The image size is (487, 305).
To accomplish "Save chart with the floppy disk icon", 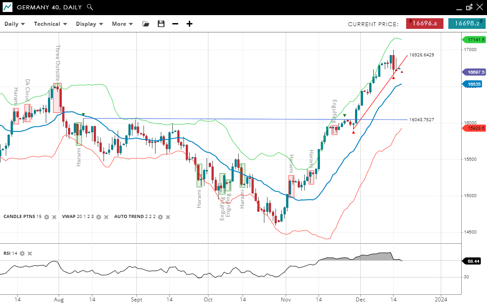I will point(161,24).
